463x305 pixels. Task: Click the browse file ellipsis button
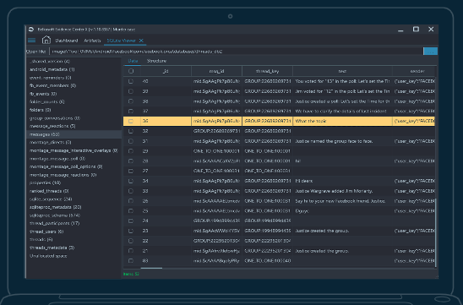430,52
